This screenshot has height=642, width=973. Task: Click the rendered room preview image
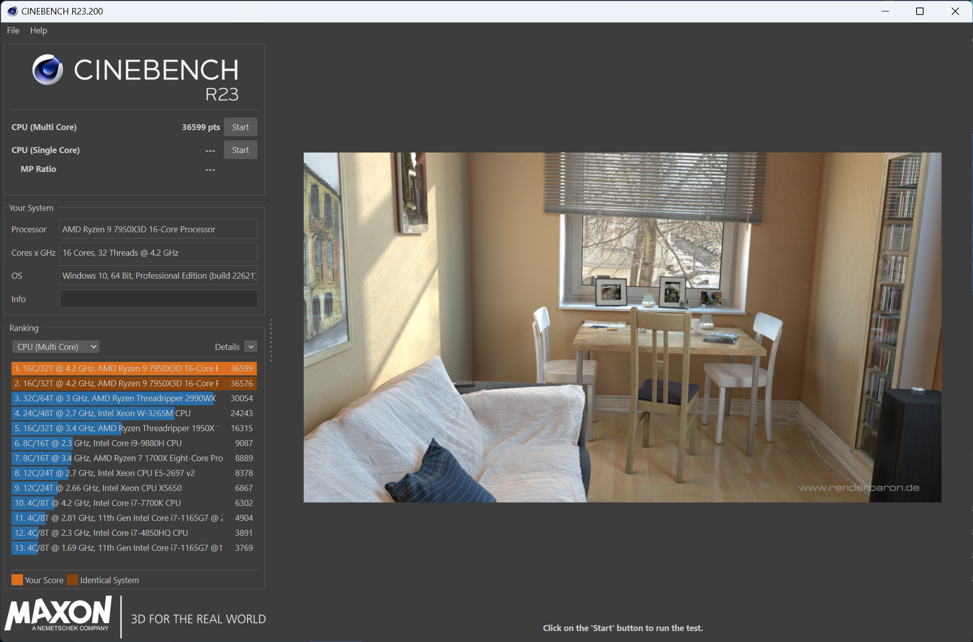pyautogui.click(x=622, y=327)
